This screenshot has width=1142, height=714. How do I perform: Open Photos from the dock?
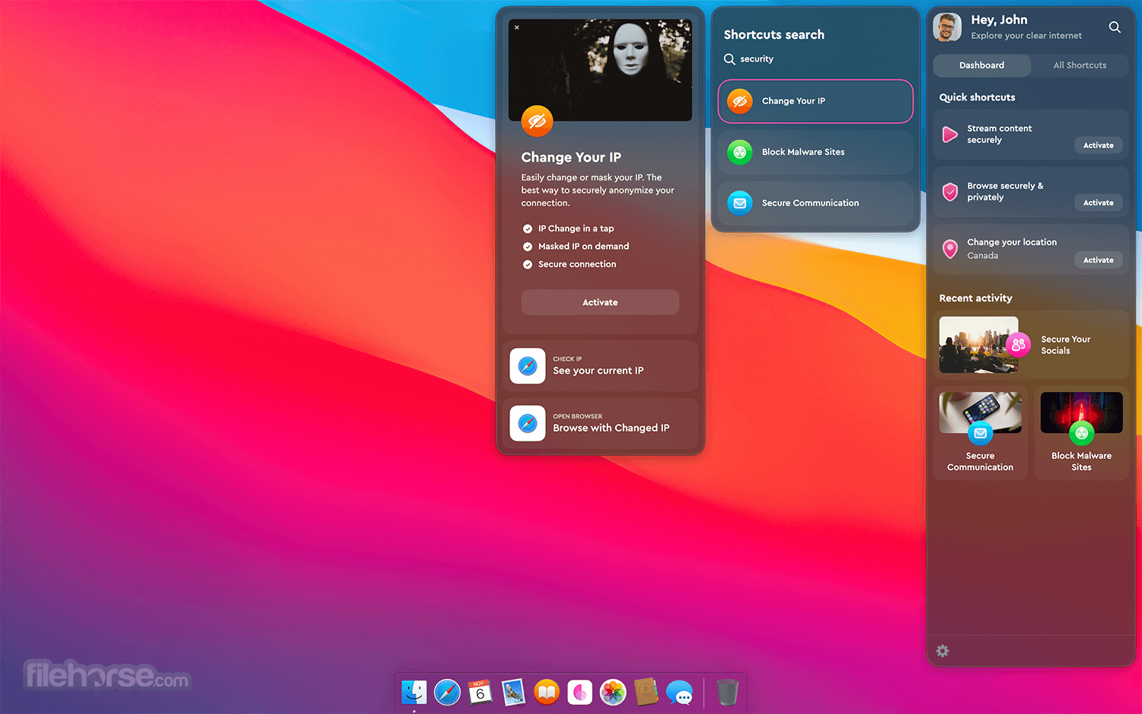613,692
